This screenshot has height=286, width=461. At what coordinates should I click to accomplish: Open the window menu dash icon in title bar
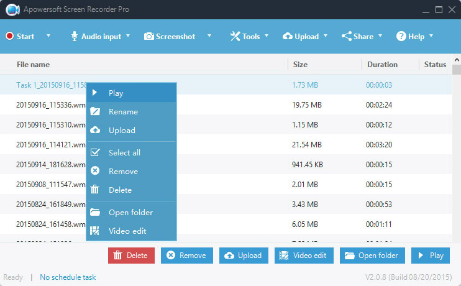[425, 10]
